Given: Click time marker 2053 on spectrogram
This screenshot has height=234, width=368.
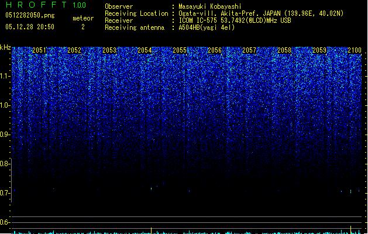Looking at the screenshot, I should [109, 50].
